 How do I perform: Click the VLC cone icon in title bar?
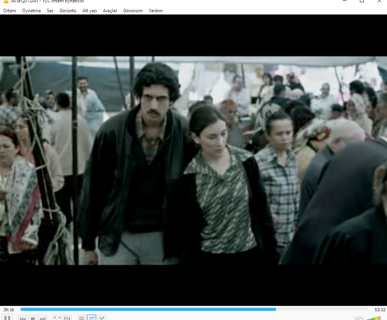(x=6, y=1)
